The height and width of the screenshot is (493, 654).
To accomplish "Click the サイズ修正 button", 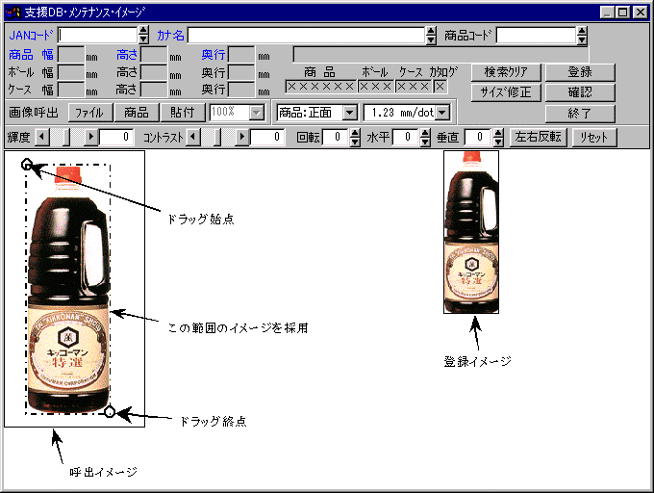I will tap(506, 92).
